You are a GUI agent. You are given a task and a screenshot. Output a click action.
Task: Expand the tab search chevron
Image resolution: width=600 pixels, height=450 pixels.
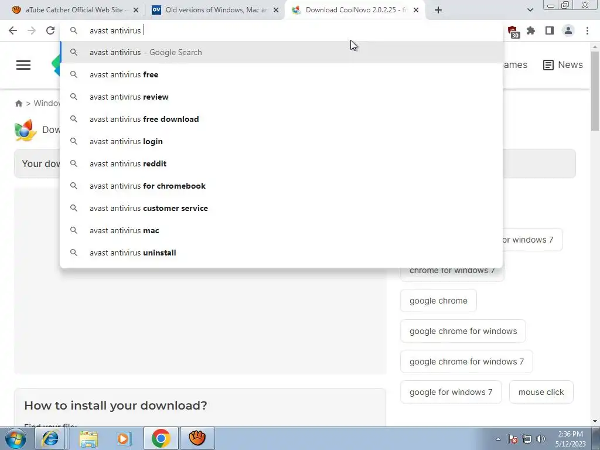[530, 10]
